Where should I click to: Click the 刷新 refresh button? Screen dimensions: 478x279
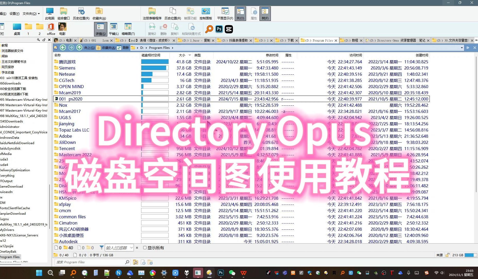coord(123,48)
